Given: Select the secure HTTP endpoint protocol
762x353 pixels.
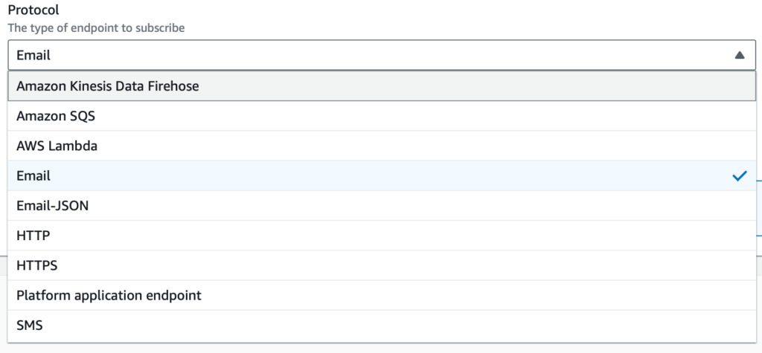Looking at the screenshot, I should [37, 265].
